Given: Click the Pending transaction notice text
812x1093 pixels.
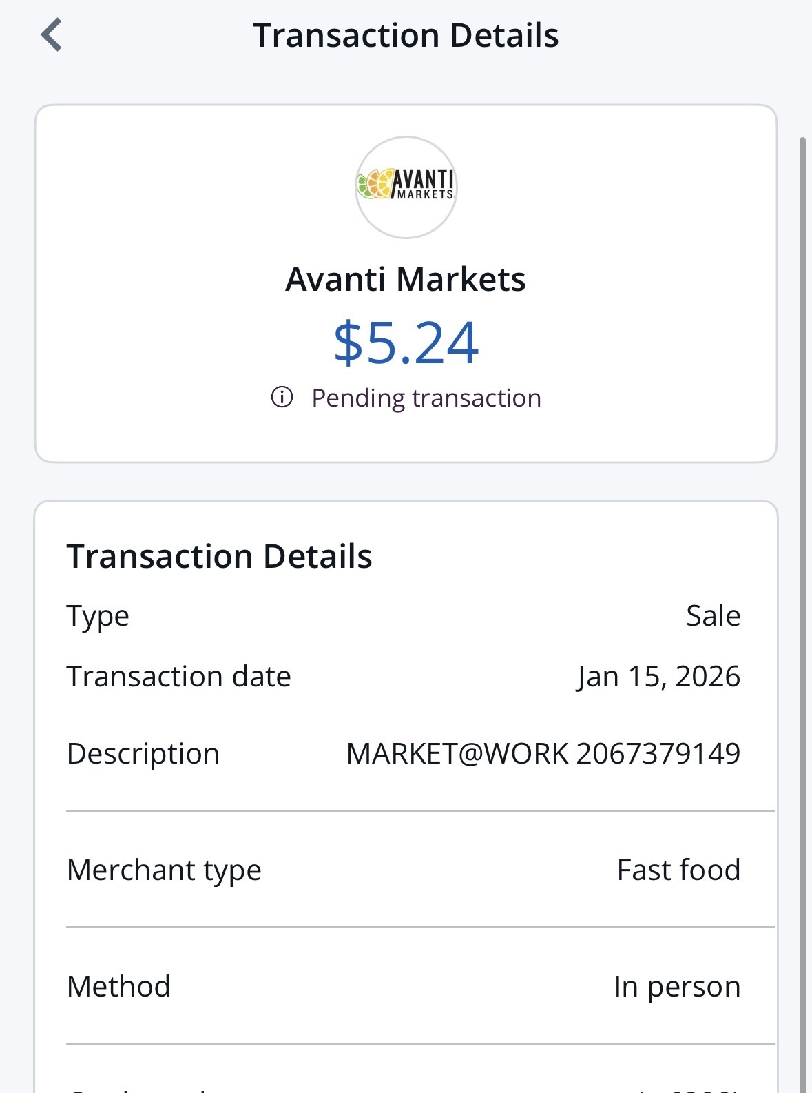Looking at the screenshot, I should coord(426,398).
